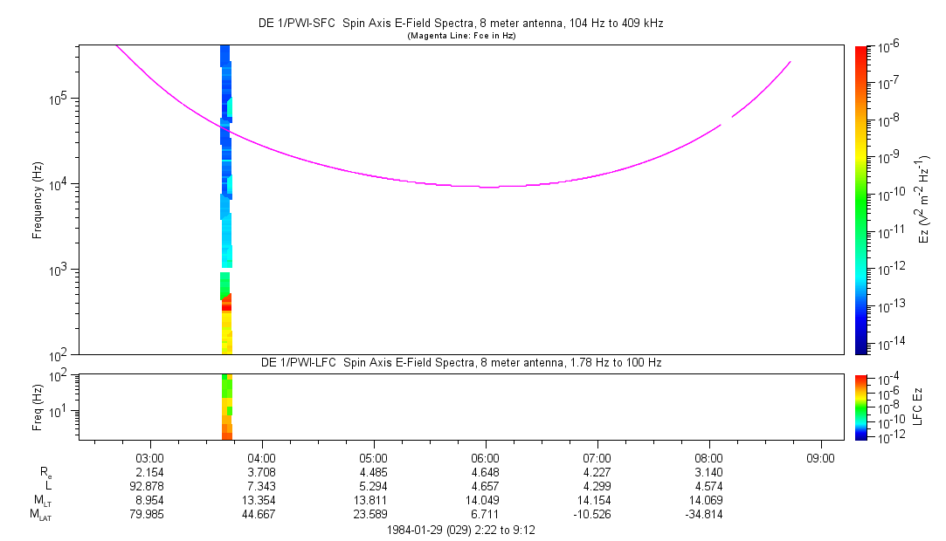Image resolution: width=946 pixels, height=541 pixels.
Task: Click the Frequency (Hz) y-axis label
Action: pyautogui.click(x=38, y=200)
